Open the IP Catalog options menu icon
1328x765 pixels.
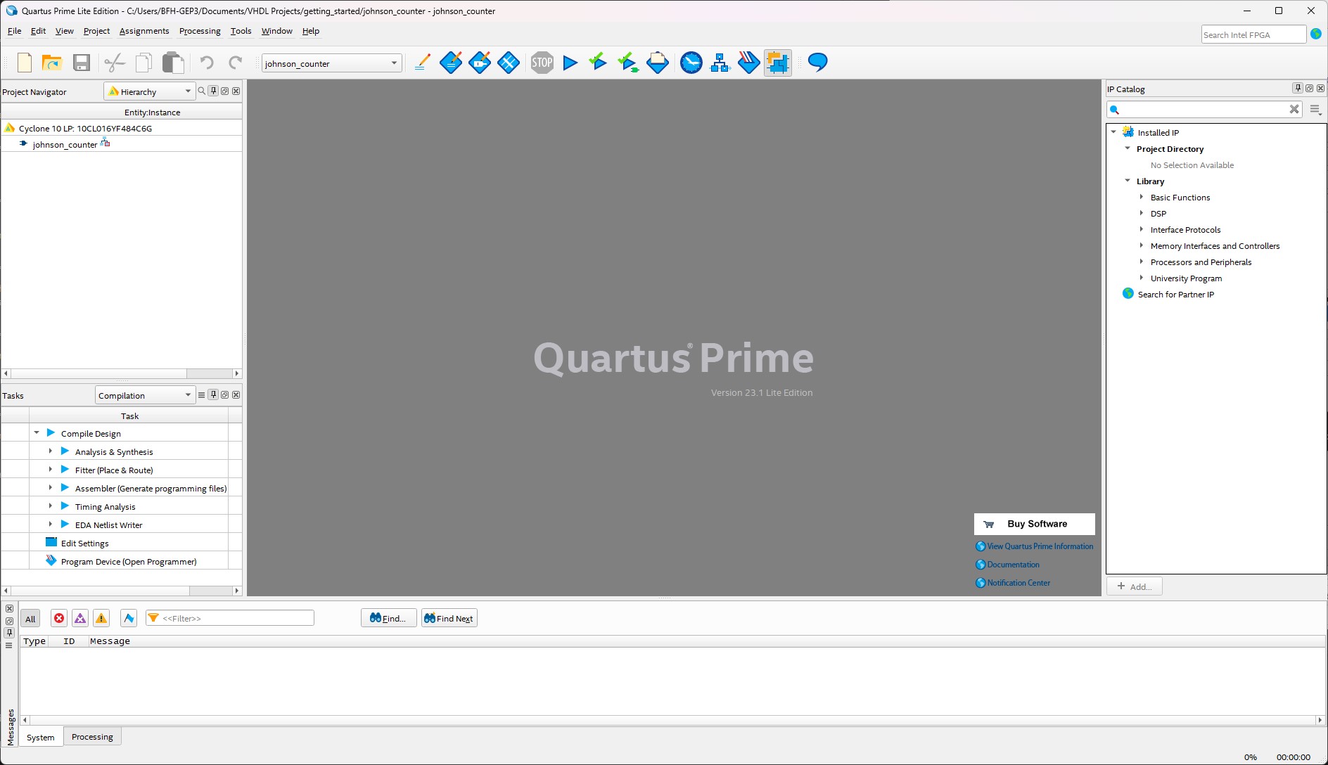(1315, 110)
